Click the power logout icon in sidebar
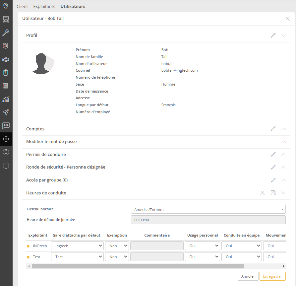The height and width of the screenshot is (286, 296). click(6, 166)
